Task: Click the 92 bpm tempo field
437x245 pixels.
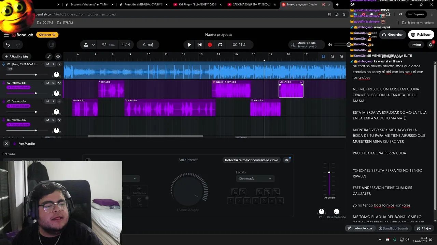Action: tap(108, 45)
